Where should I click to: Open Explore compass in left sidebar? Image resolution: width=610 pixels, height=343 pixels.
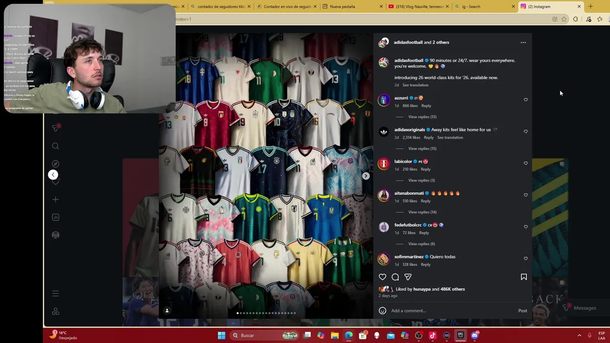pyautogui.click(x=55, y=164)
